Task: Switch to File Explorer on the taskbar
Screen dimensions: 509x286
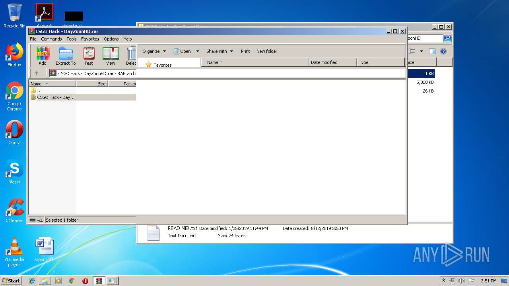Action: point(45,280)
